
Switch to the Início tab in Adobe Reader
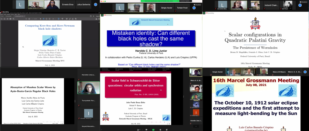[2, 16]
